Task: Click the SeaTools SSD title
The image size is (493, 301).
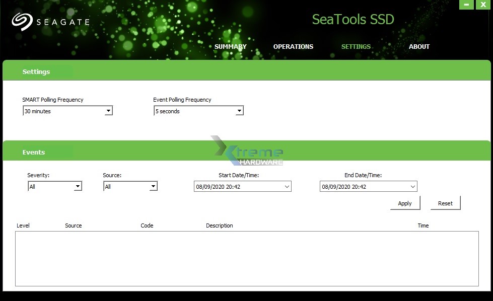Action: click(353, 19)
